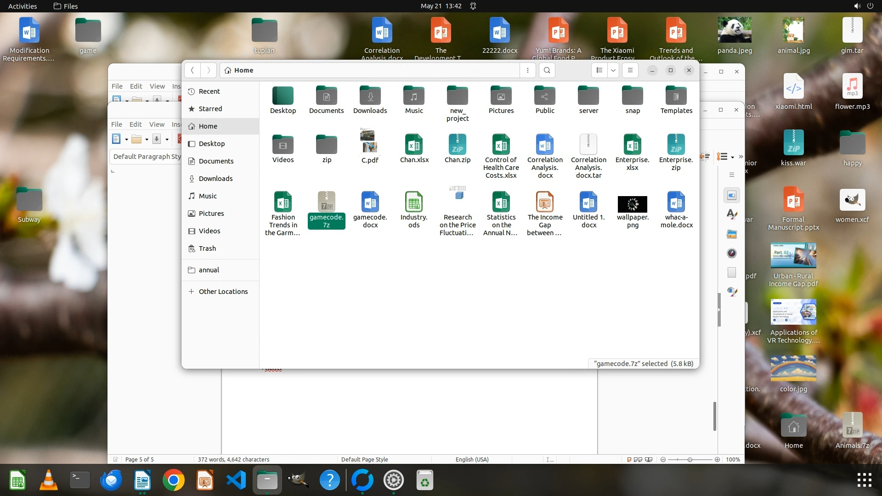Screen dimensions: 882x496
Task: Open the Files hamburger main menu
Action: [630, 70]
